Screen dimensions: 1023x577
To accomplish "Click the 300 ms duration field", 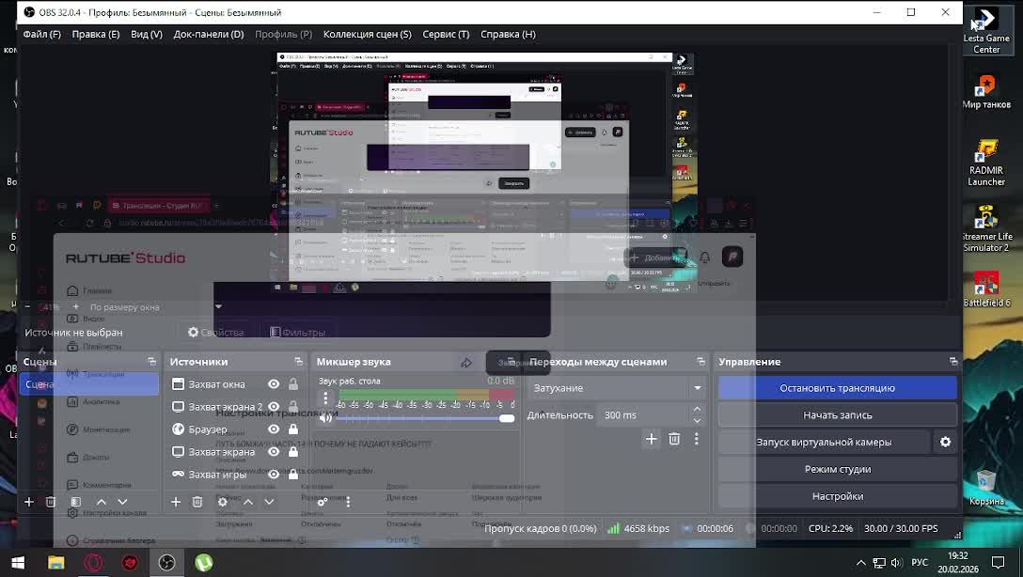I will click(642, 414).
